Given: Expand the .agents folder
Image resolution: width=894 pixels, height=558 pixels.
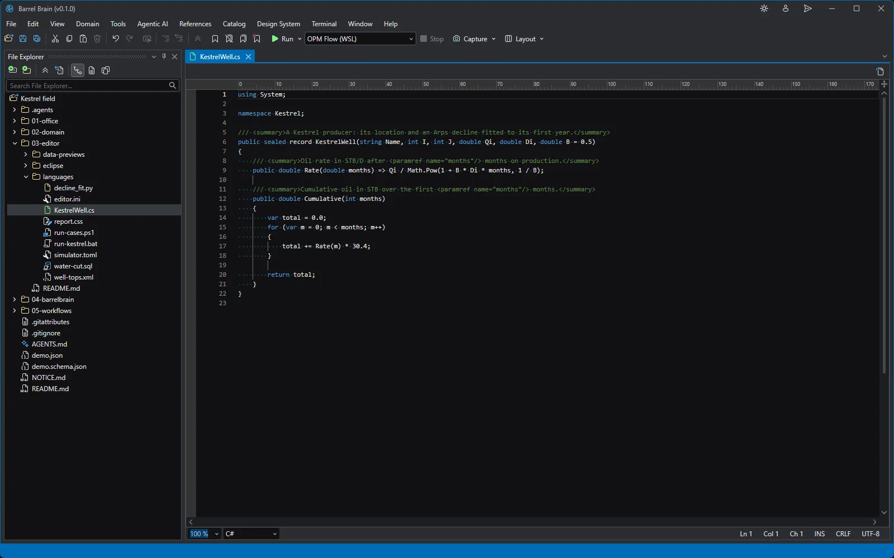Looking at the screenshot, I should 15,110.
